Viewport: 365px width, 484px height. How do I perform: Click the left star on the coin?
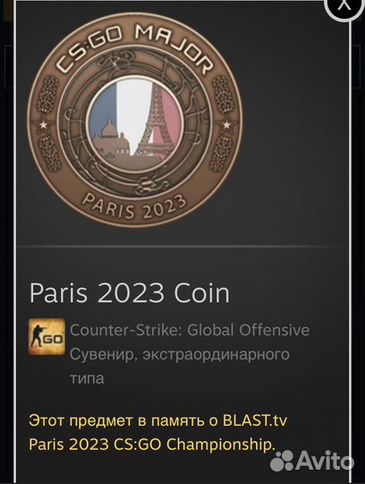(43, 125)
